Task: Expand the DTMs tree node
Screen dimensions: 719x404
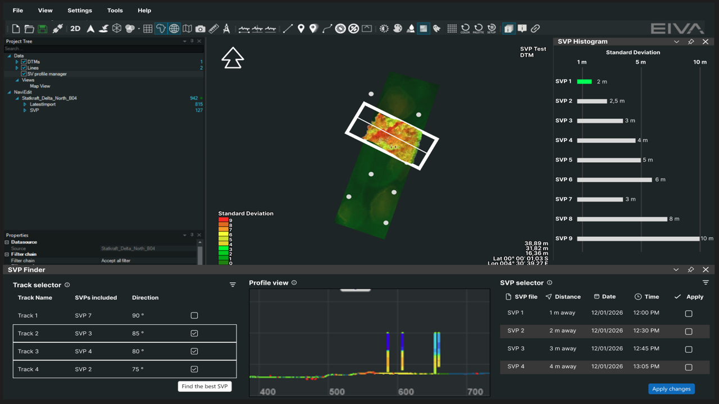Action: coord(17,62)
